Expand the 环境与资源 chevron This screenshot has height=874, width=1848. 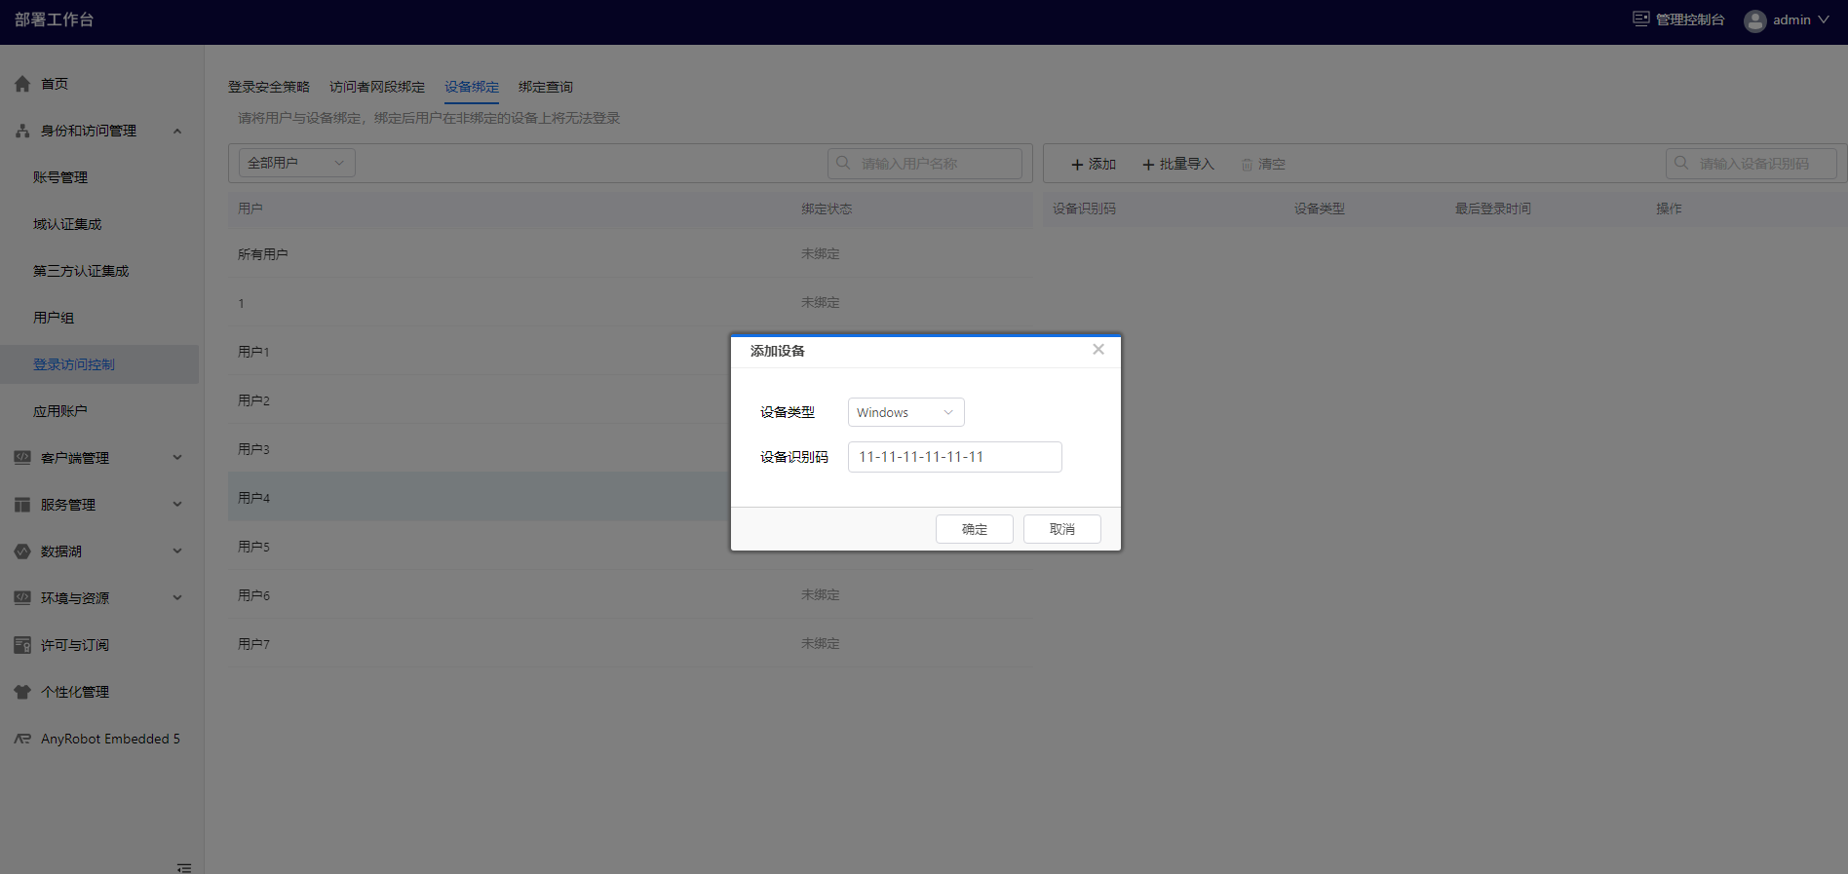[177, 597]
